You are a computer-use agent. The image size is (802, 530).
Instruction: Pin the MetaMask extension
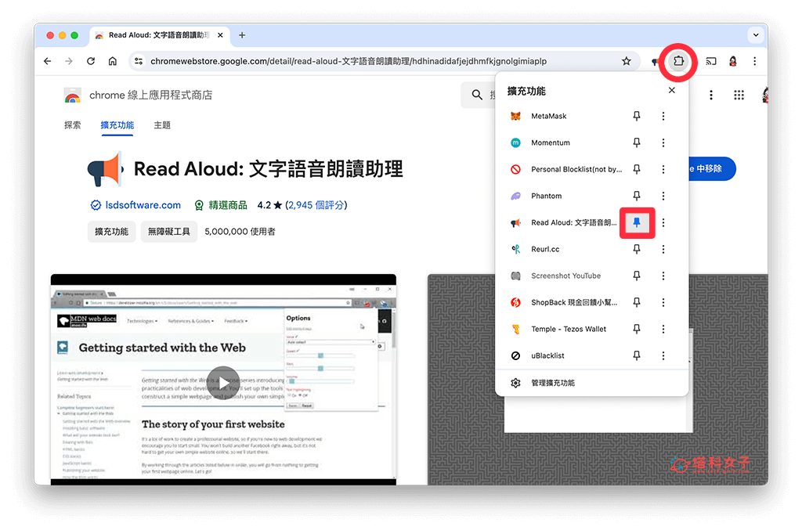(636, 116)
